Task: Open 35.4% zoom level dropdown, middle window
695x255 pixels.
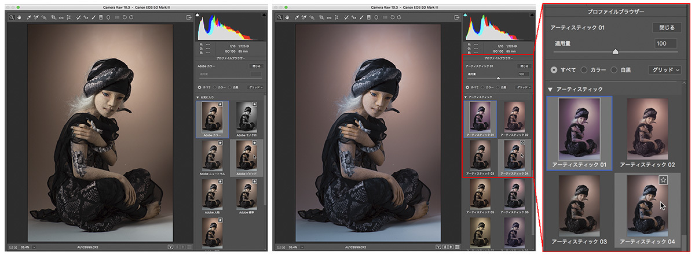Action: tap(302, 247)
